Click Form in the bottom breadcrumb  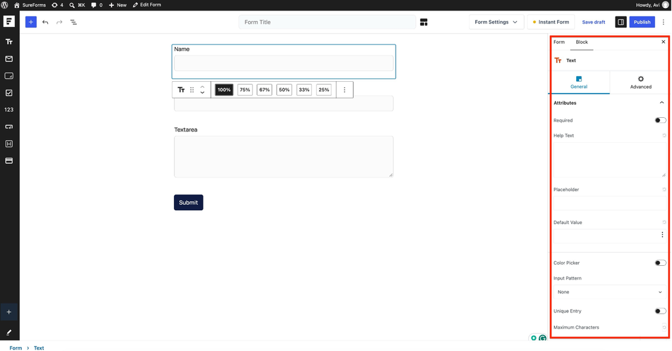pos(16,348)
